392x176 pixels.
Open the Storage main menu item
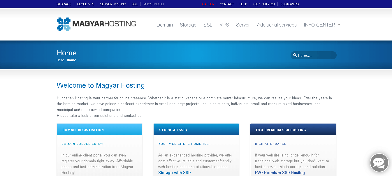click(188, 25)
